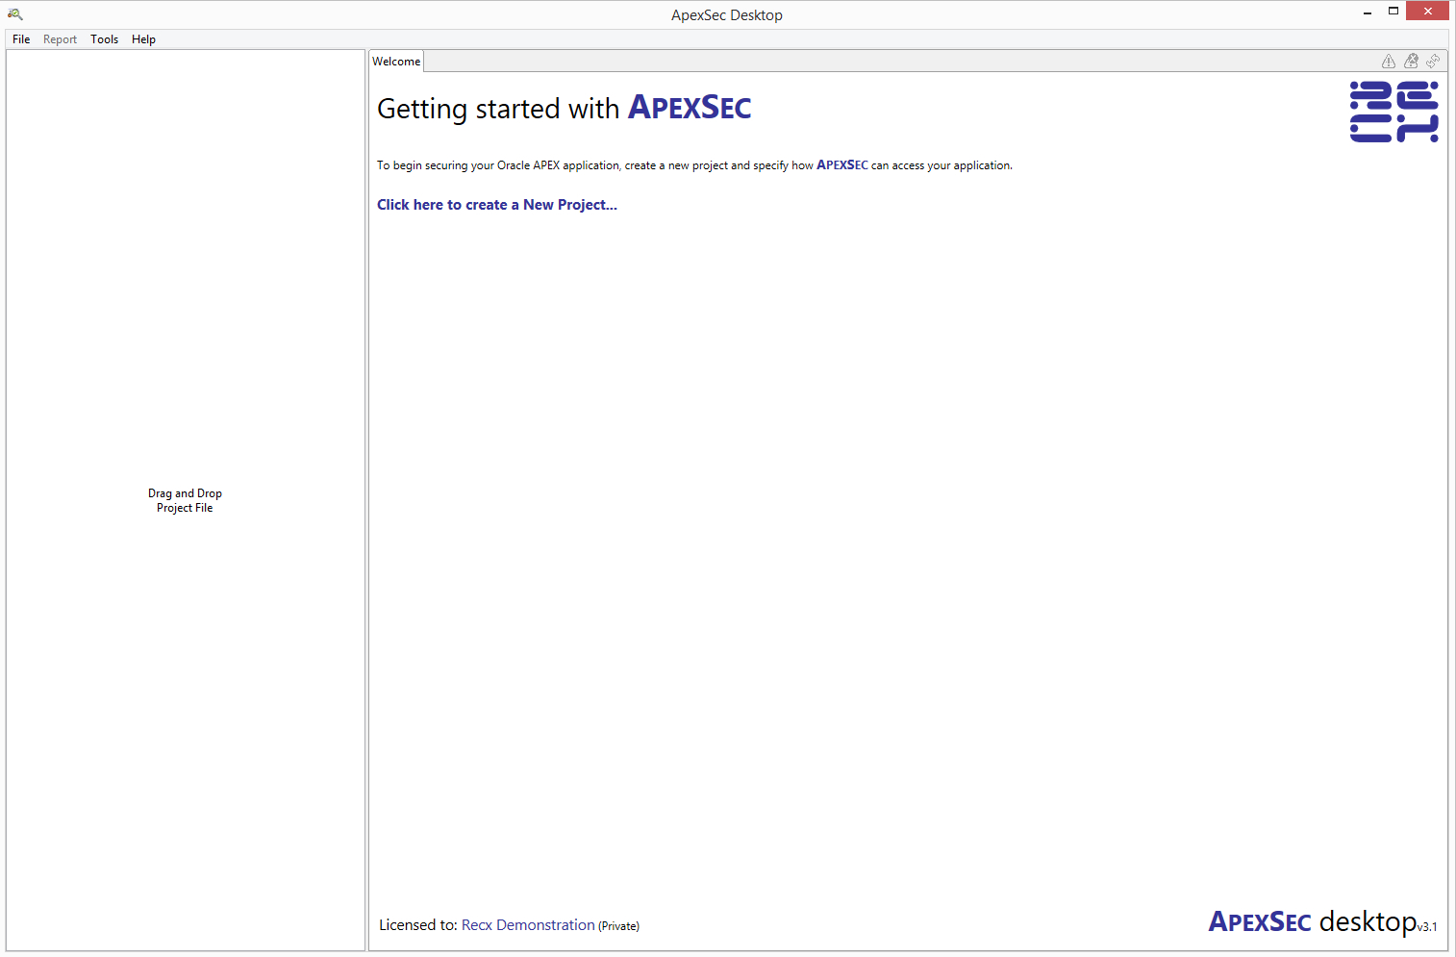Open the File menu
The width and height of the screenshot is (1456, 957).
coord(21,39)
